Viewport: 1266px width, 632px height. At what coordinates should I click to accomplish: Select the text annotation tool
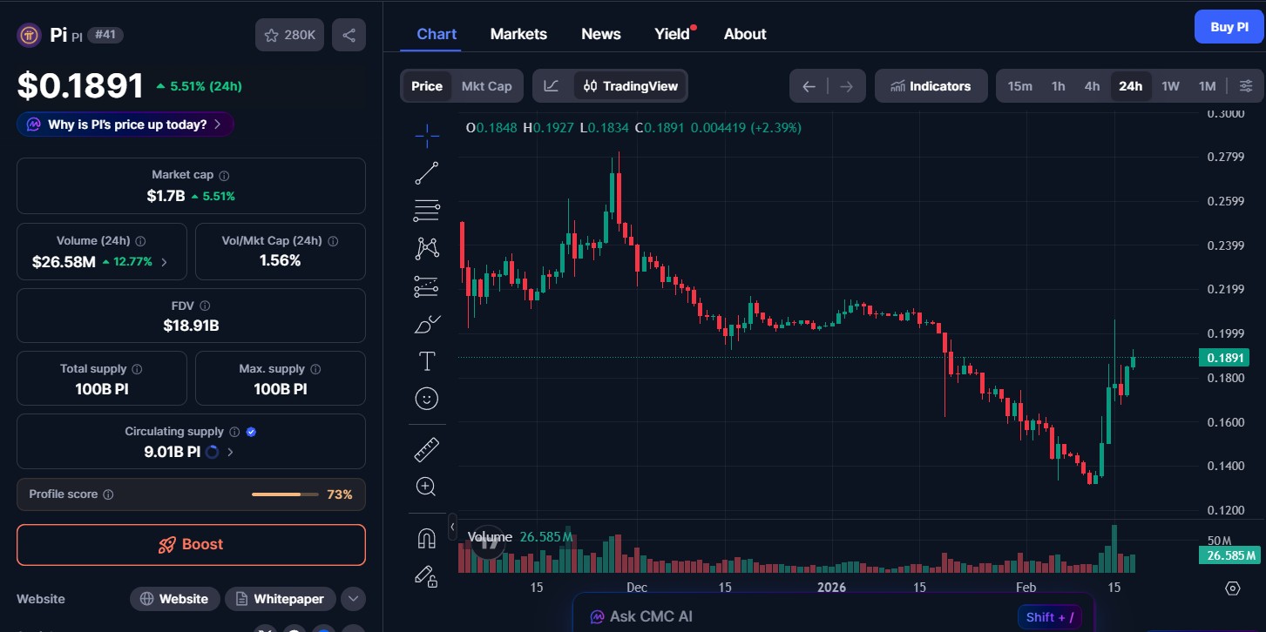click(x=426, y=360)
